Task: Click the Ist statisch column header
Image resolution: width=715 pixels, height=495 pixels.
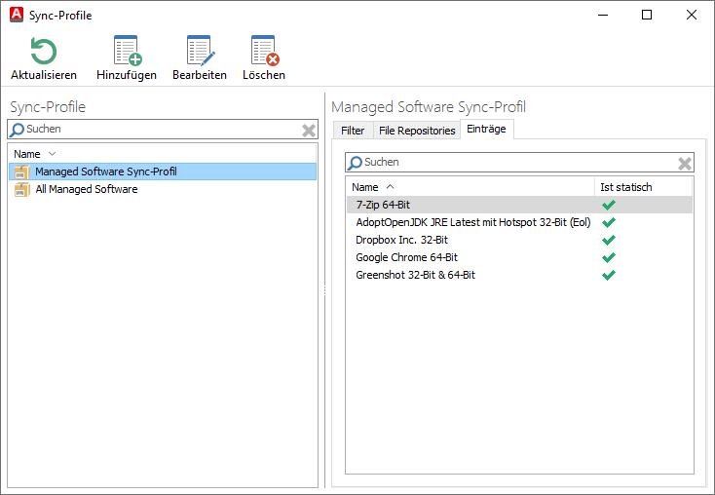Action: pyautogui.click(x=644, y=187)
